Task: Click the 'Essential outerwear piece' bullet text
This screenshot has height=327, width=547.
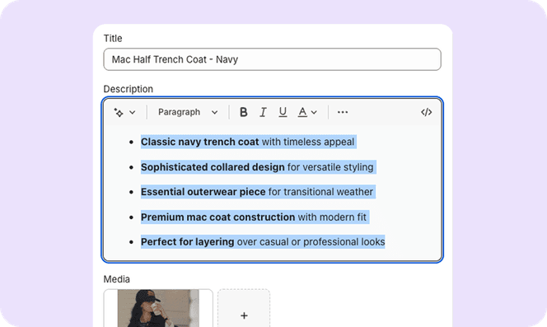Action: click(x=257, y=192)
